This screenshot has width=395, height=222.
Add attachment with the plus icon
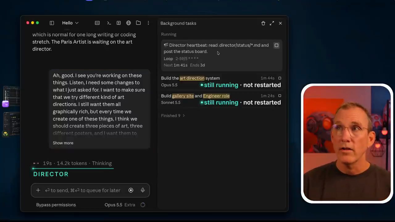[x=38, y=190]
